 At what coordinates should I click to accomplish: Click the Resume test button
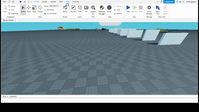[x=134, y=9]
